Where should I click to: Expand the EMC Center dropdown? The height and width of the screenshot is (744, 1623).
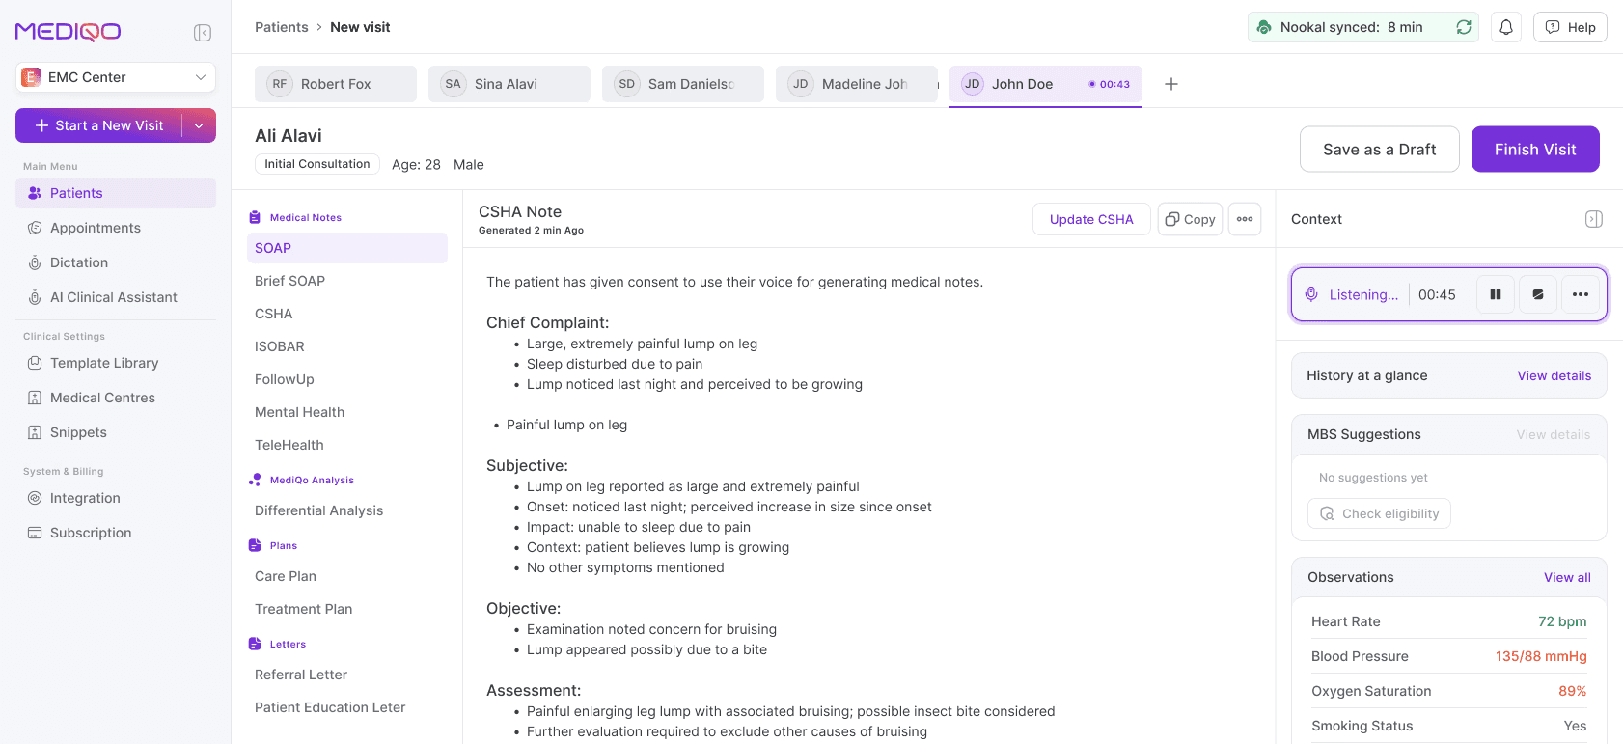pyautogui.click(x=116, y=77)
